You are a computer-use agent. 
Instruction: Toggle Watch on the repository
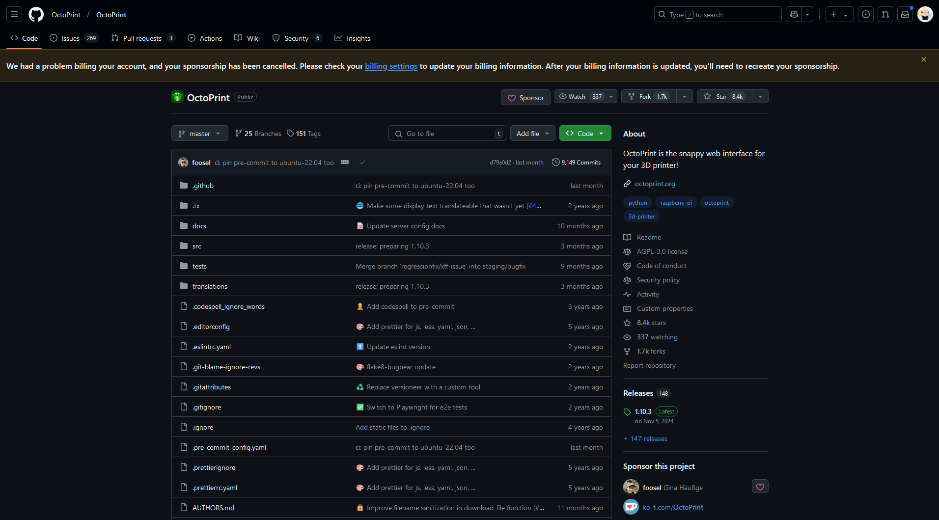coord(580,97)
